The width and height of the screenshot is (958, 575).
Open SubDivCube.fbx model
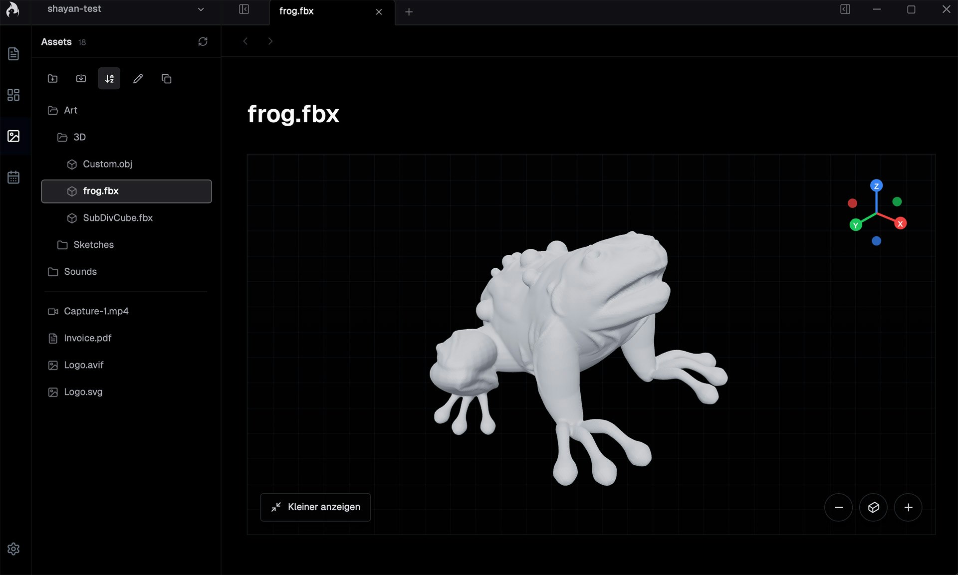pos(127,218)
